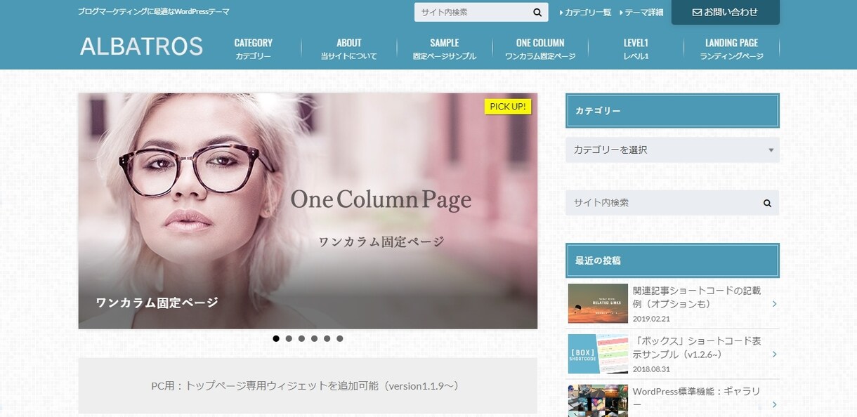The height and width of the screenshot is (417, 857).
Task: Click the chevron beside the ボックス post
Action: click(773, 355)
